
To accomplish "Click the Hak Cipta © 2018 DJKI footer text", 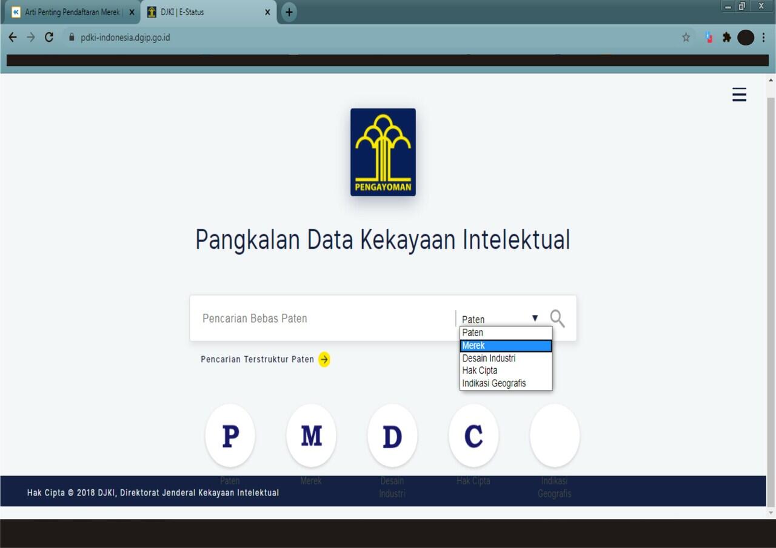I will tap(153, 493).
